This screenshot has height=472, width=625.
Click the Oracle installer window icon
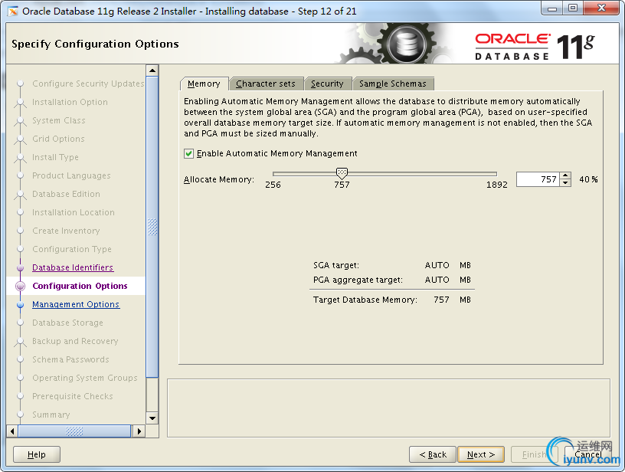(13, 11)
